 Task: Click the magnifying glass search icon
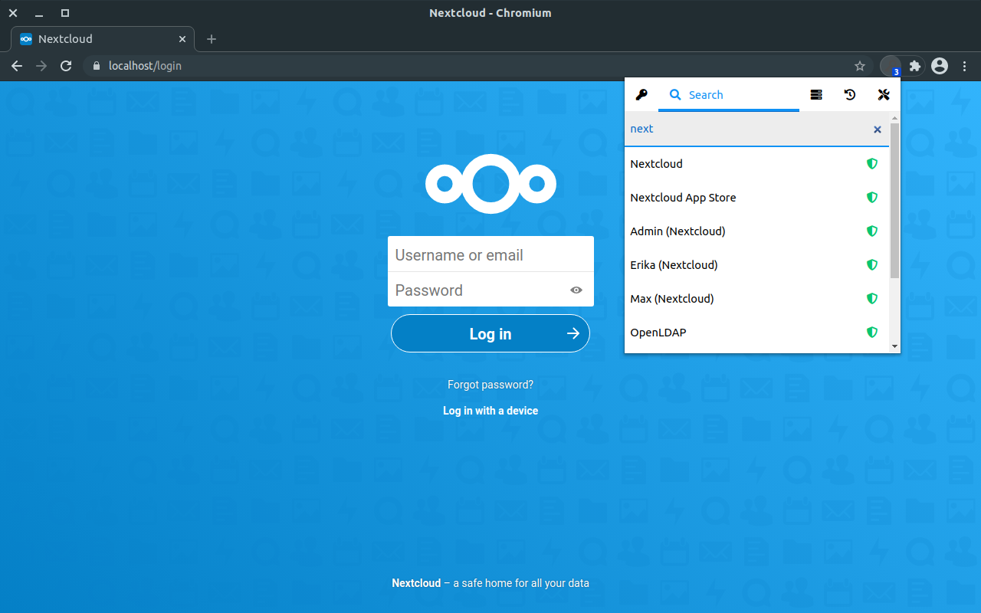tap(674, 94)
